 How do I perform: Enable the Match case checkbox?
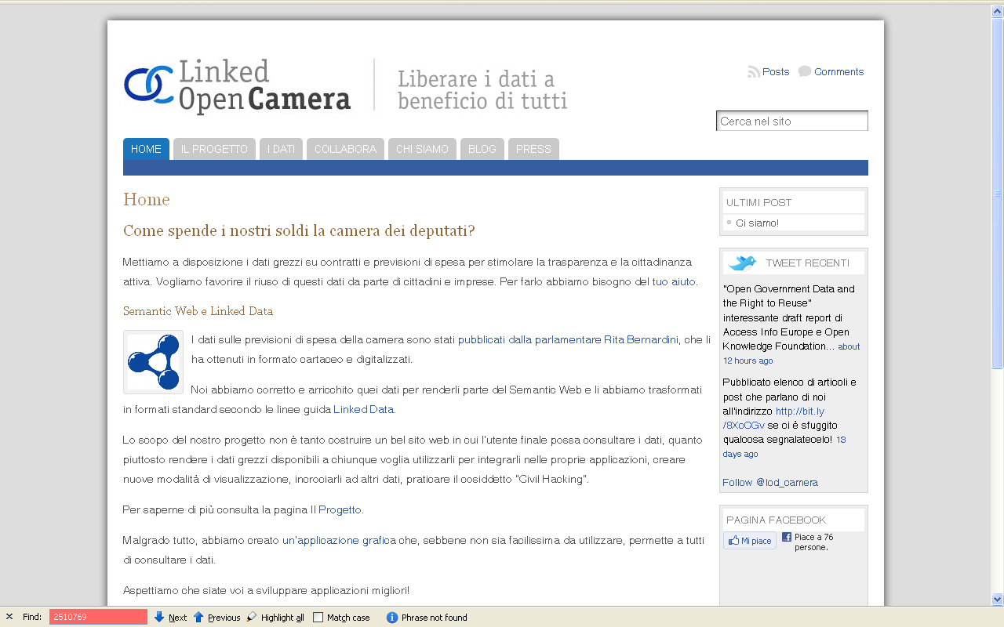tap(318, 618)
